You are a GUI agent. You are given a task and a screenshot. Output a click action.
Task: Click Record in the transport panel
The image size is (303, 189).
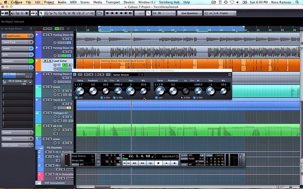[174, 163]
